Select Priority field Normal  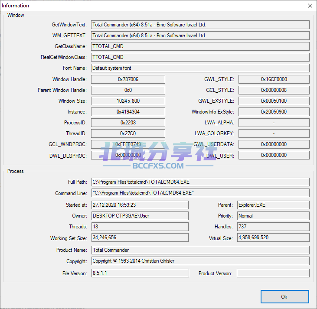tap(273, 216)
